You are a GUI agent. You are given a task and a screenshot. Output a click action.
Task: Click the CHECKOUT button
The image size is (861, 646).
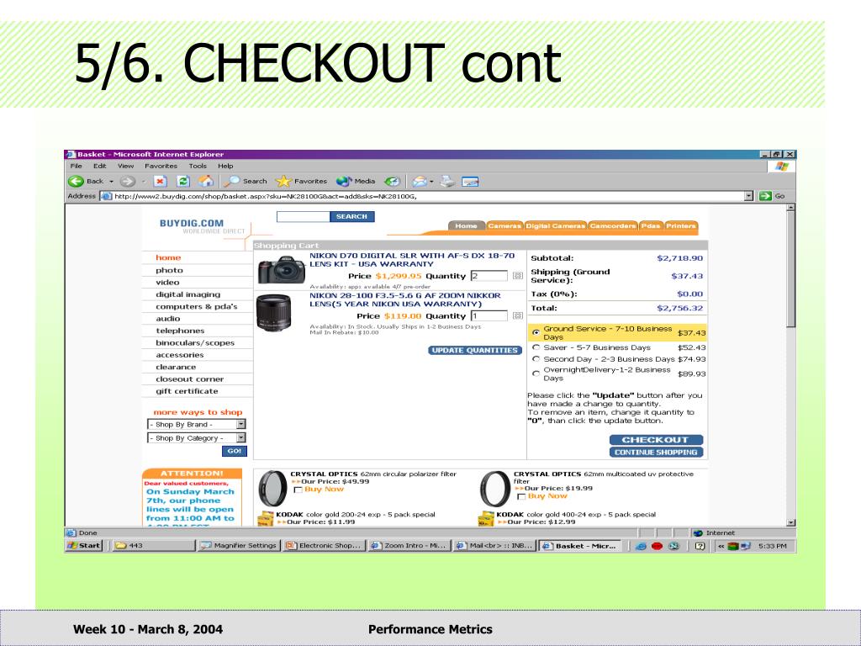(656, 439)
